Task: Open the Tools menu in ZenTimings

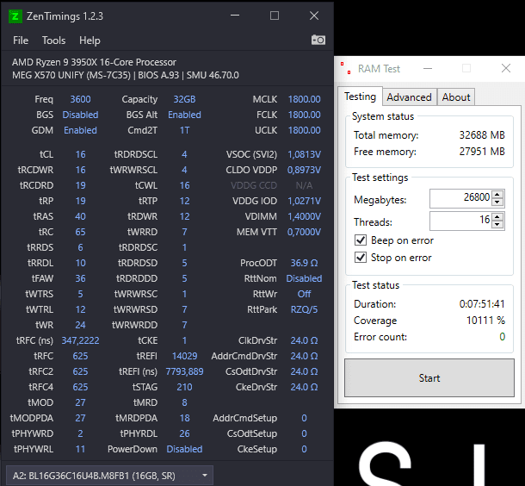Action: [x=53, y=40]
